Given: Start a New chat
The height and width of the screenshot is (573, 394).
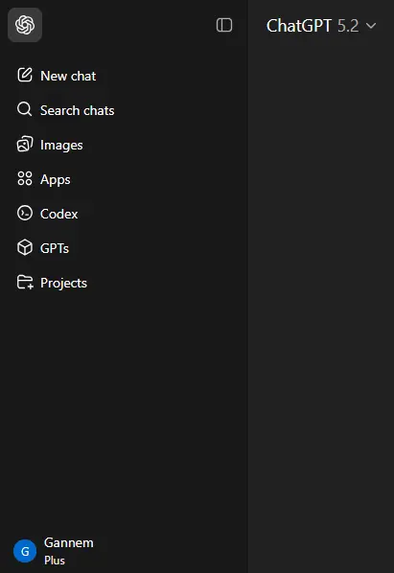Looking at the screenshot, I should tap(68, 76).
